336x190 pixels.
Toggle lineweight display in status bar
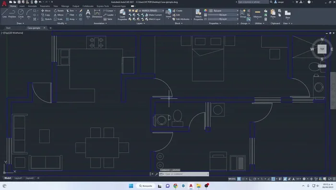pos(280,179)
